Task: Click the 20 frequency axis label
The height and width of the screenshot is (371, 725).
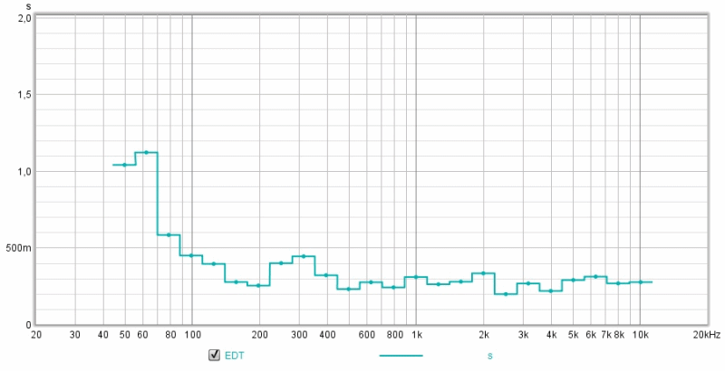Action: 36,335
